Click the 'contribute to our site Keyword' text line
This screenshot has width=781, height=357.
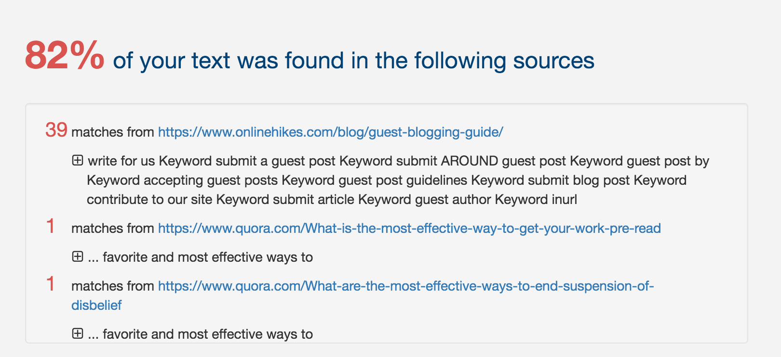click(x=332, y=200)
